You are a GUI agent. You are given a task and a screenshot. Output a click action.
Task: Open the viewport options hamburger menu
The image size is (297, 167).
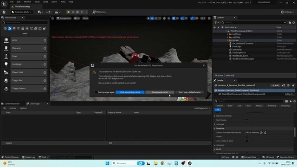point(52,18)
